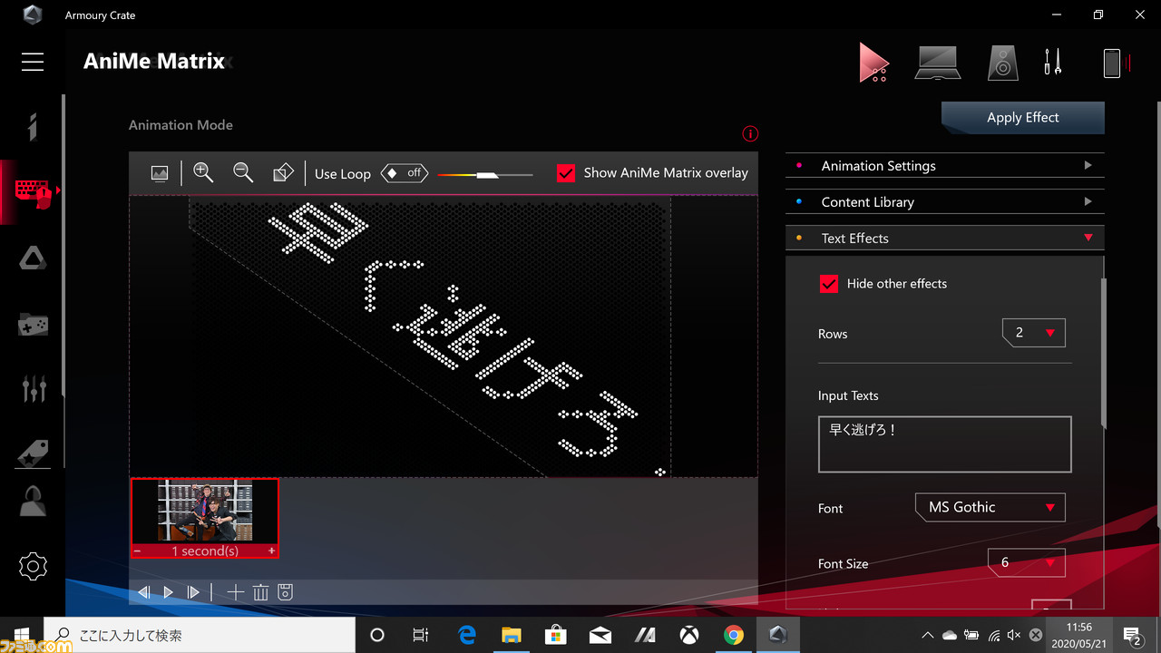Open Task View on taskbar

point(421,635)
